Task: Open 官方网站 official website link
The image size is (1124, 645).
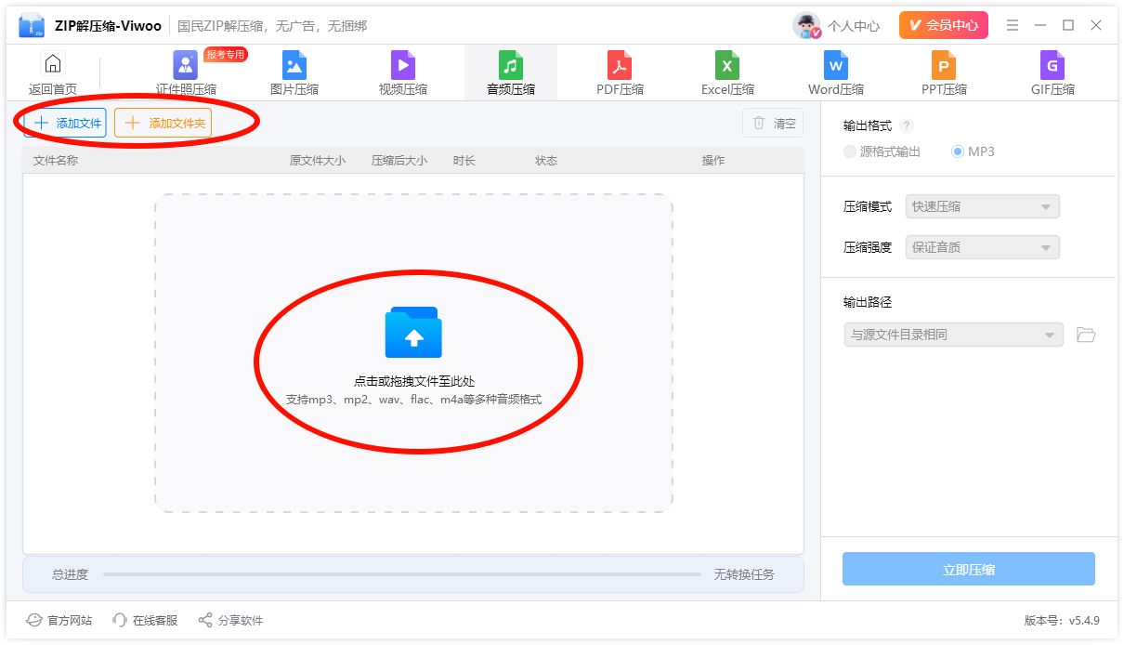Action: coord(59,620)
